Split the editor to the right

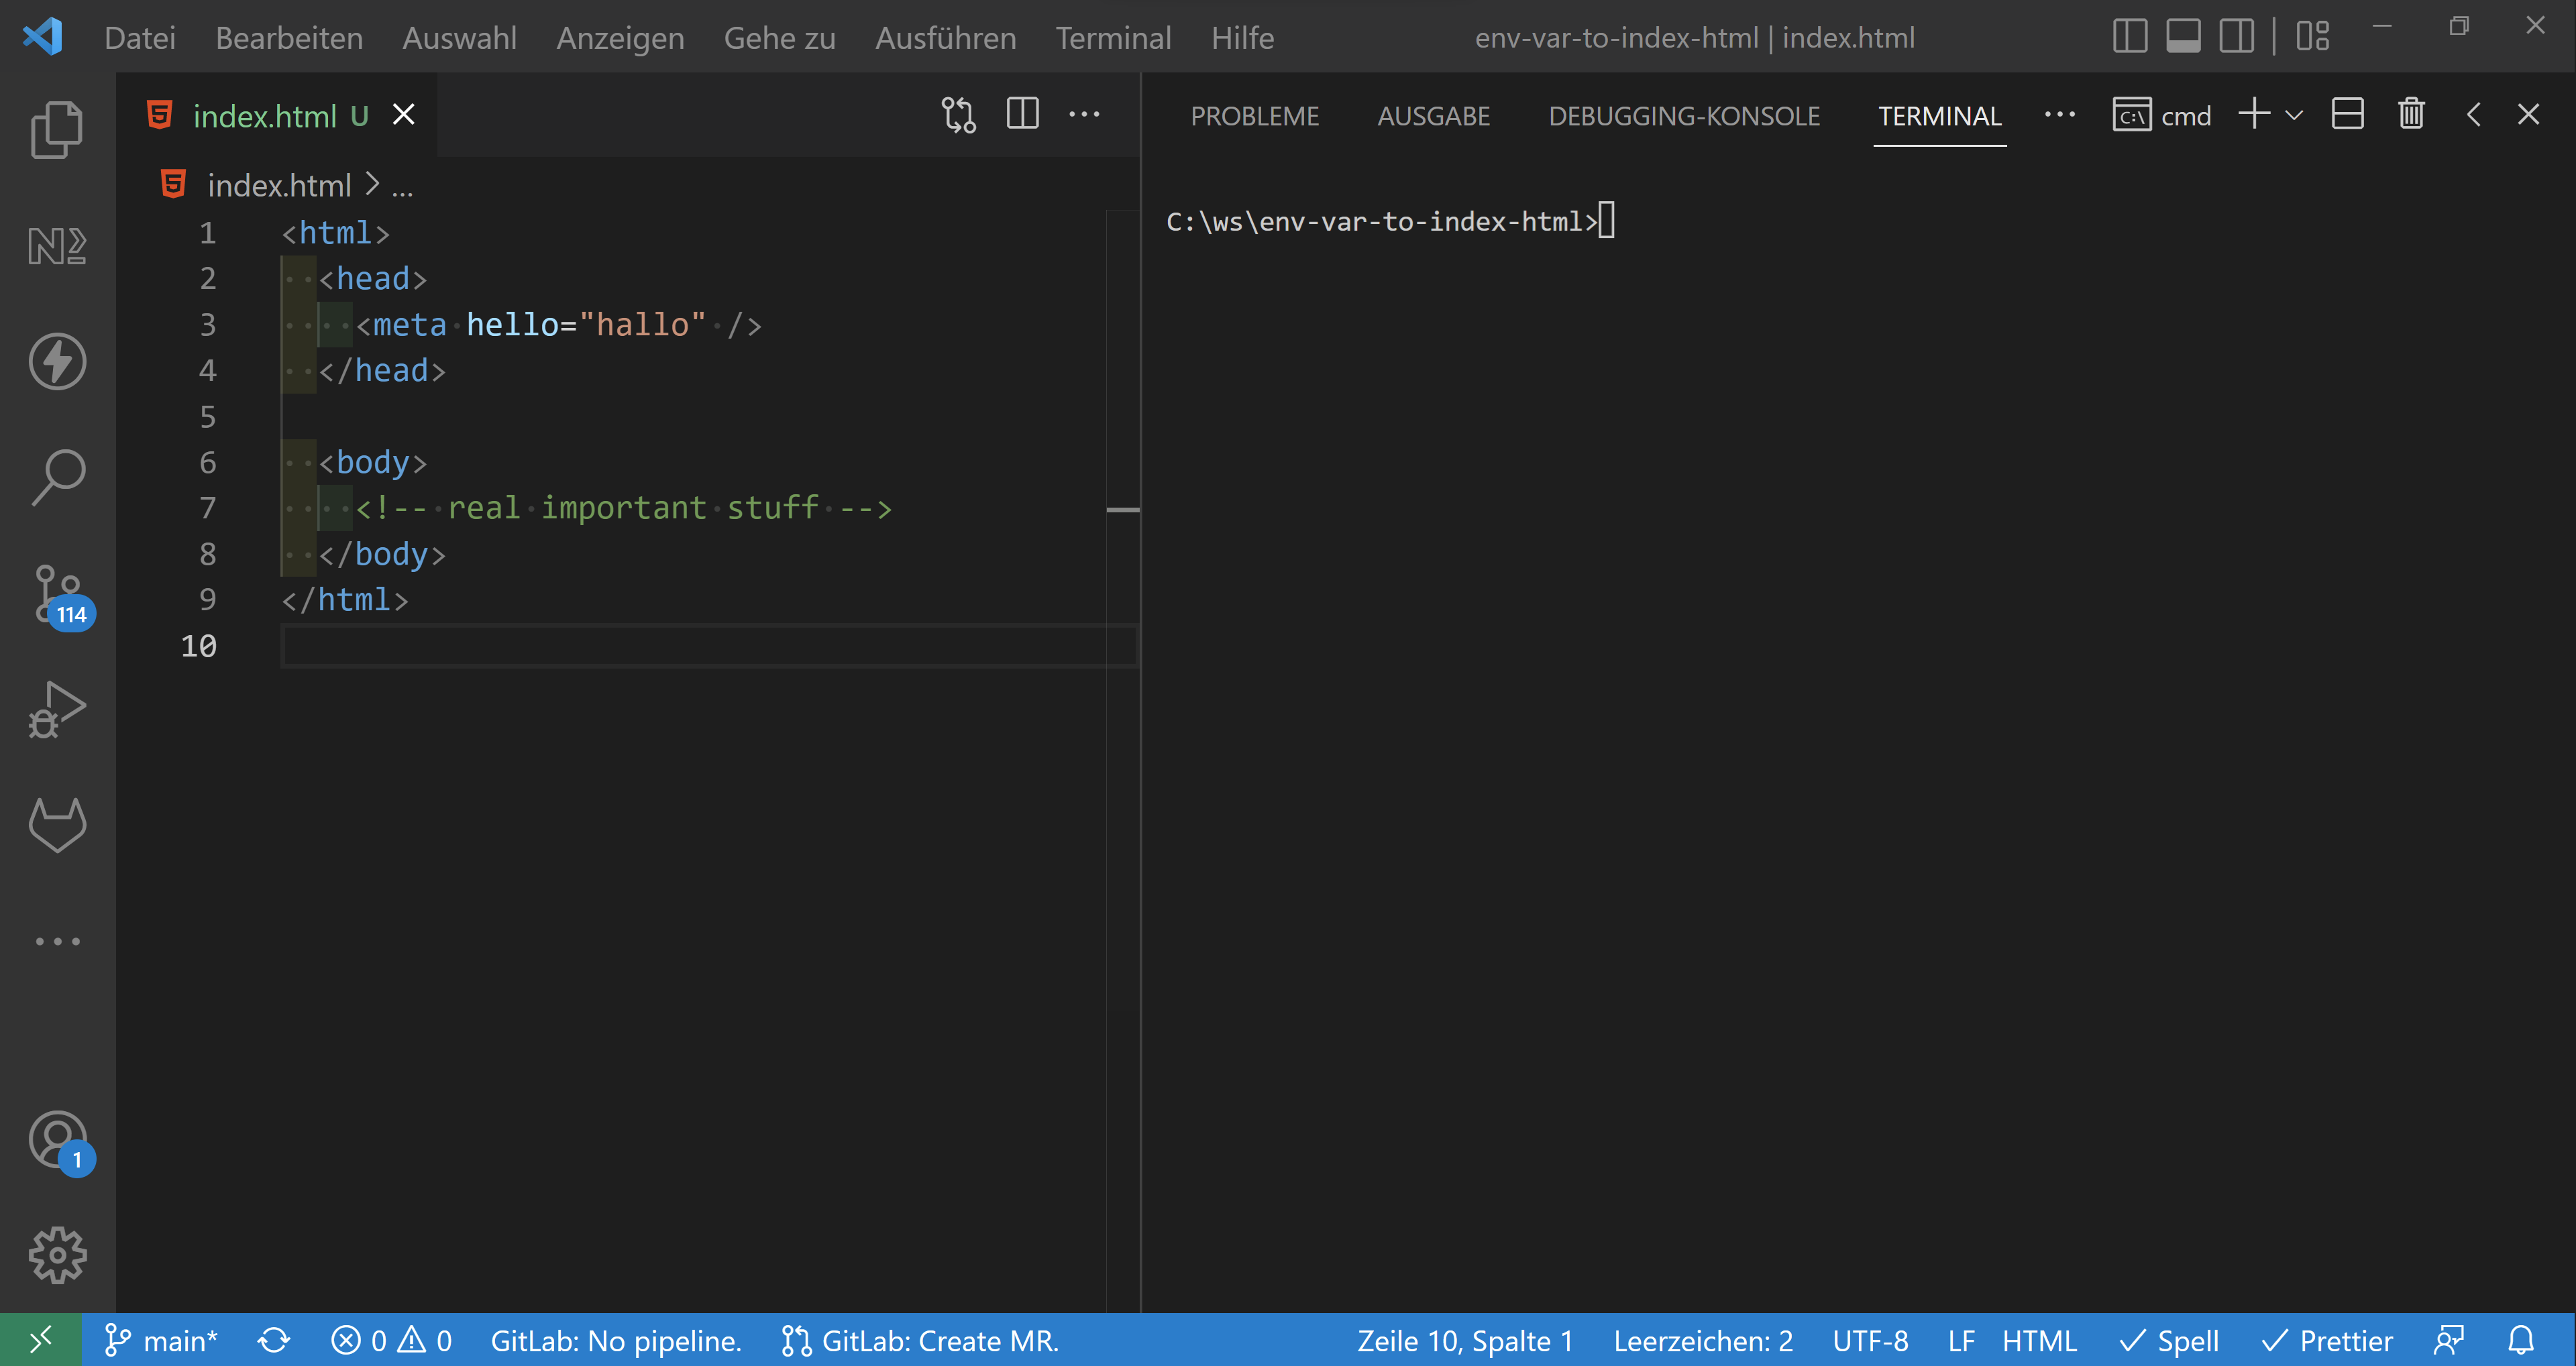coord(1022,114)
